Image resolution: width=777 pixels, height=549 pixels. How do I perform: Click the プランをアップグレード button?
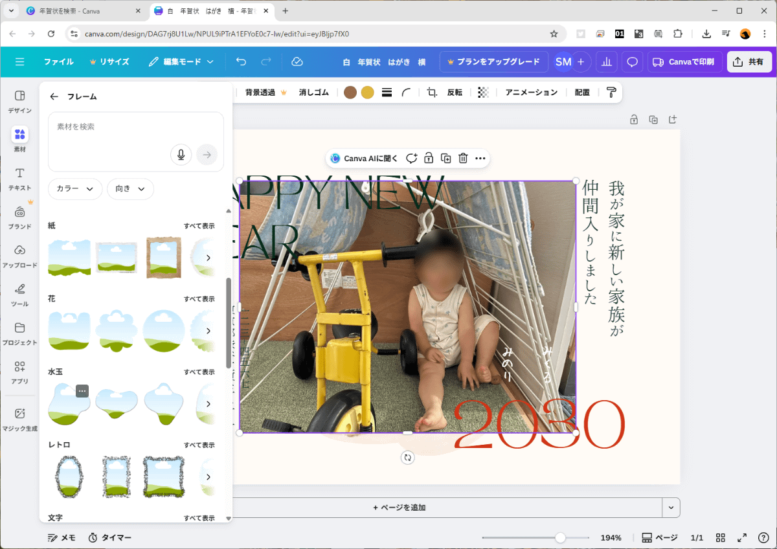[x=493, y=62]
